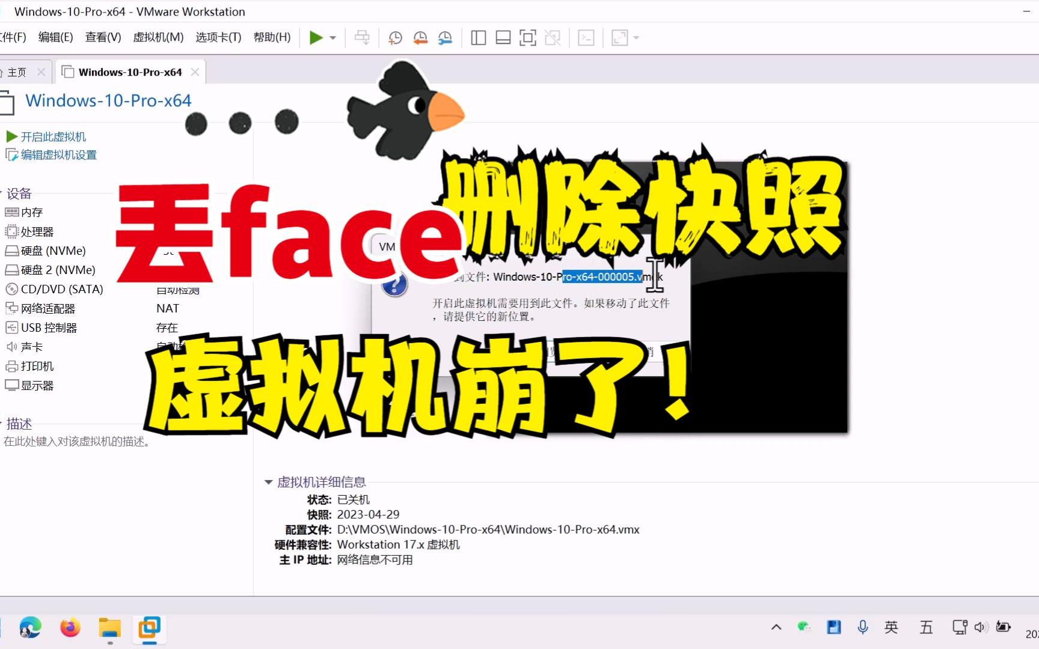Click the Workstation 17.x 虚拟机 compatibility text
The image size is (1039, 649).
(398, 544)
